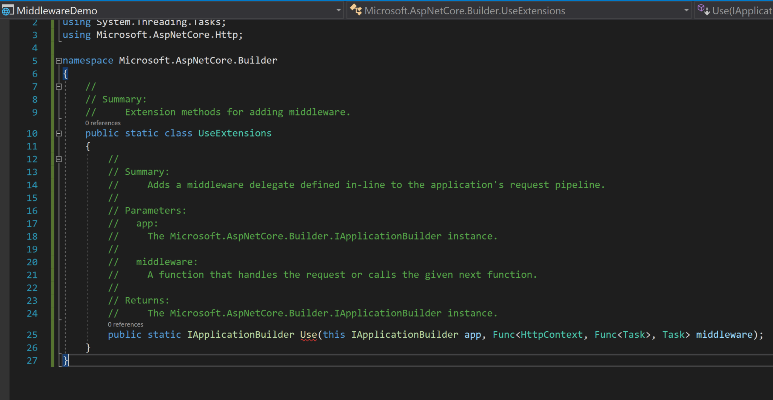Viewport: 773px width, 400px height.
Task: Open the 0 references link above the Use method
Action: tap(125, 324)
